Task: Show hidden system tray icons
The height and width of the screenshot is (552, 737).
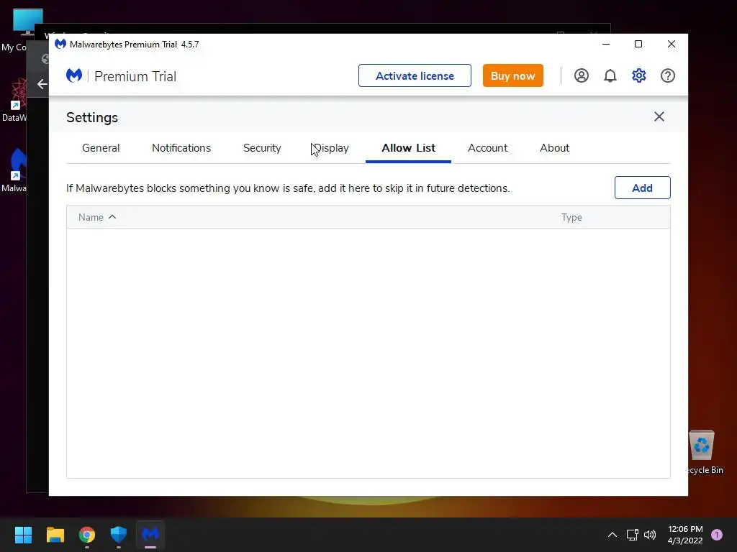Action: [612, 535]
